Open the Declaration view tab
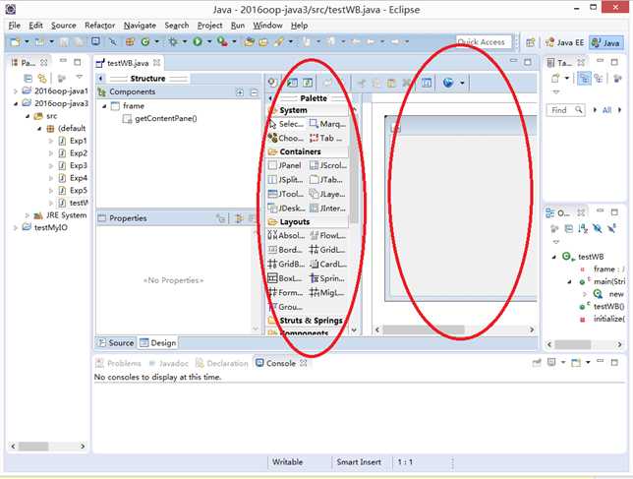Viewport: 633px width, 479px height. 221,363
